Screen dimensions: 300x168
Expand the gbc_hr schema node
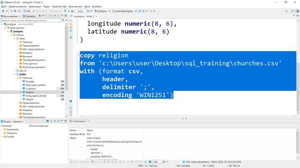coord(15,70)
